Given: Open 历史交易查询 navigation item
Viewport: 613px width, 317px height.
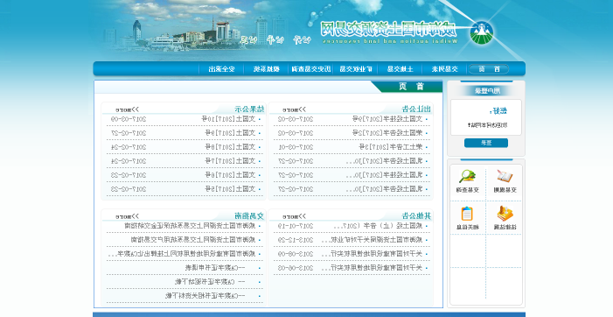Looking at the screenshot, I should pos(311,69).
